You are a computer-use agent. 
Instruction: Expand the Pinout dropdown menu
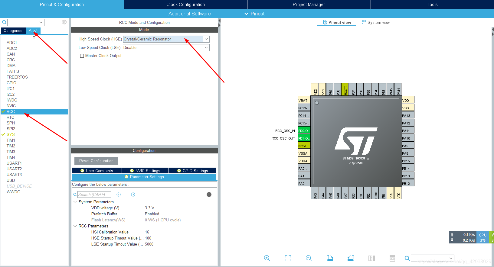pos(254,14)
